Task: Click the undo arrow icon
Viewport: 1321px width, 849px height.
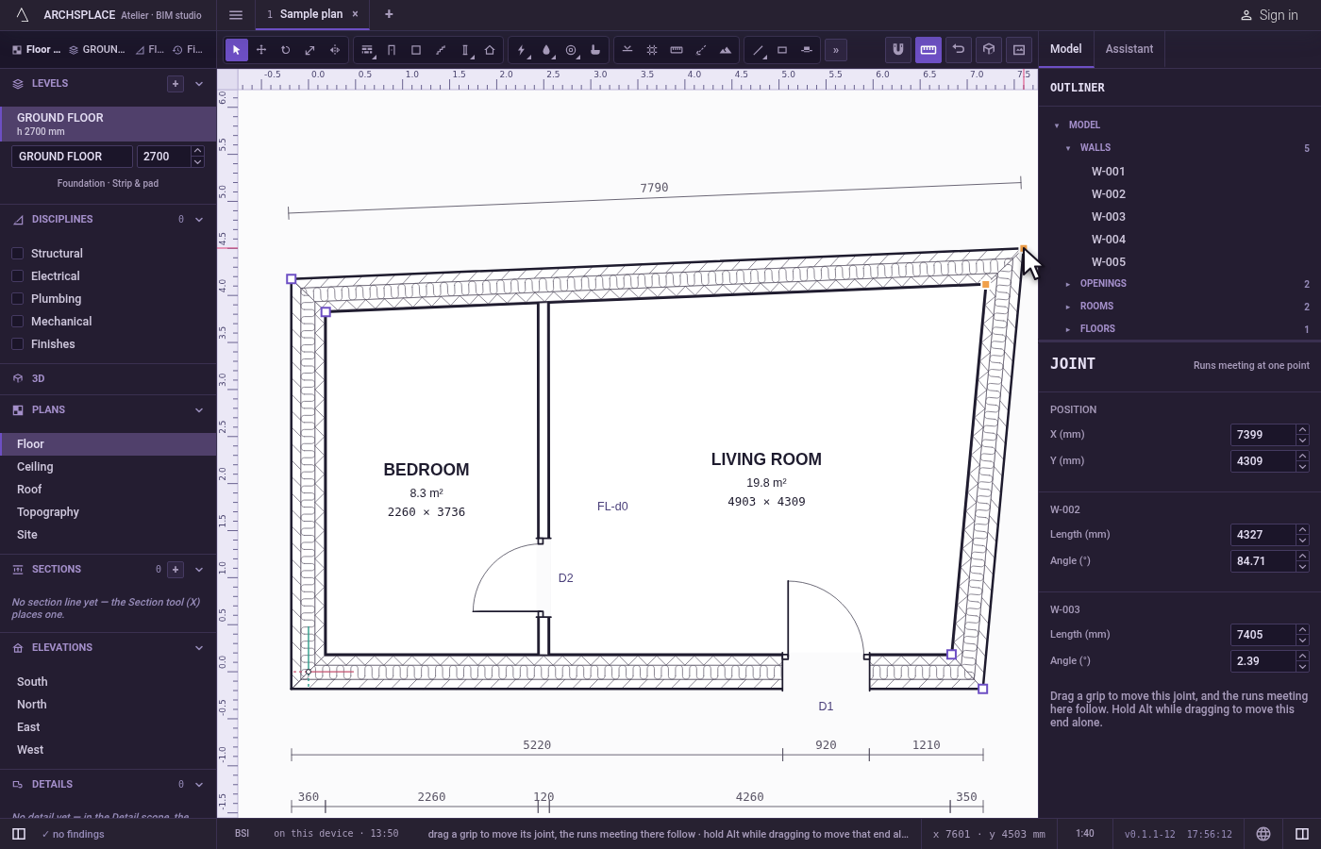Action: pyautogui.click(x=959, y=49)
